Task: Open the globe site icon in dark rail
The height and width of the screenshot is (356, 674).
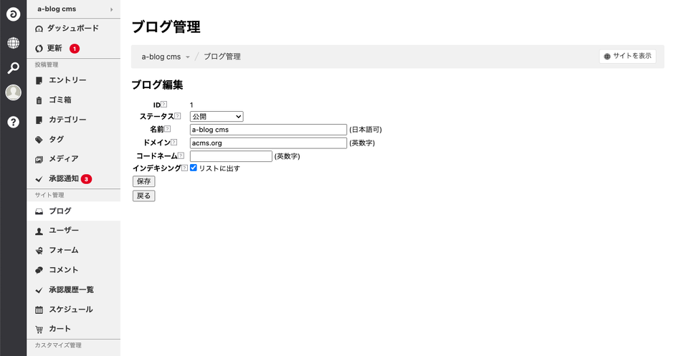Action: (14, 43)
